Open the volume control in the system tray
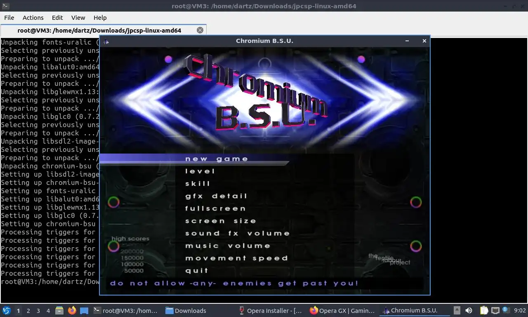The image size is (528, 317). pos(469,310)
